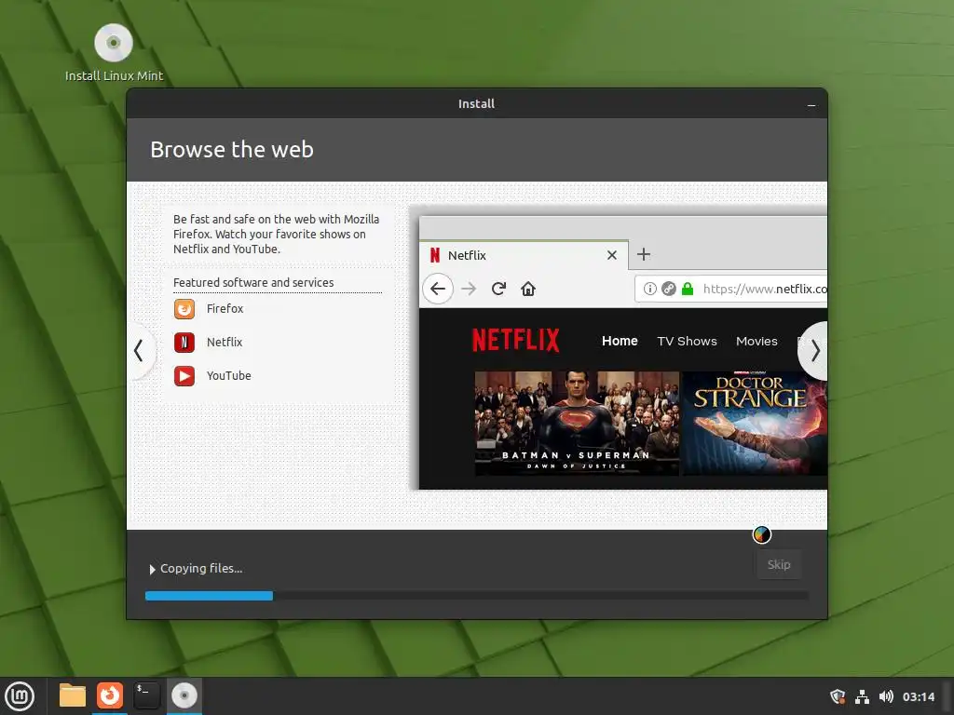
Task: Click the YouTube label in featured list
Action: [x=229, y=376]
